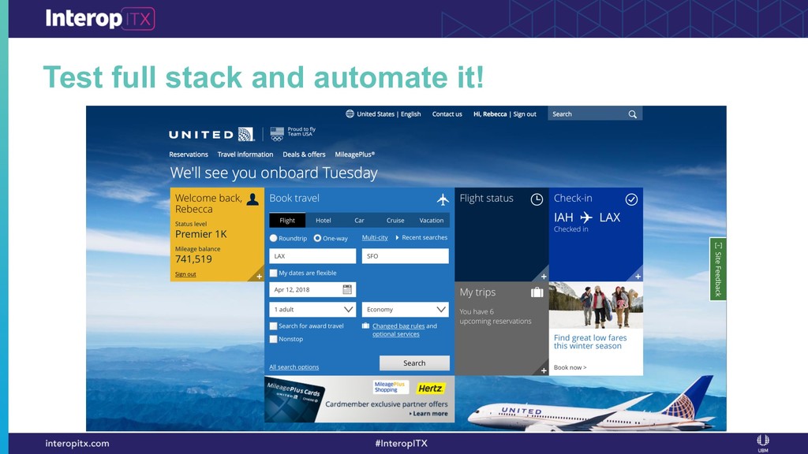
Task: Click the optional services link
Action: click(396, 334)
